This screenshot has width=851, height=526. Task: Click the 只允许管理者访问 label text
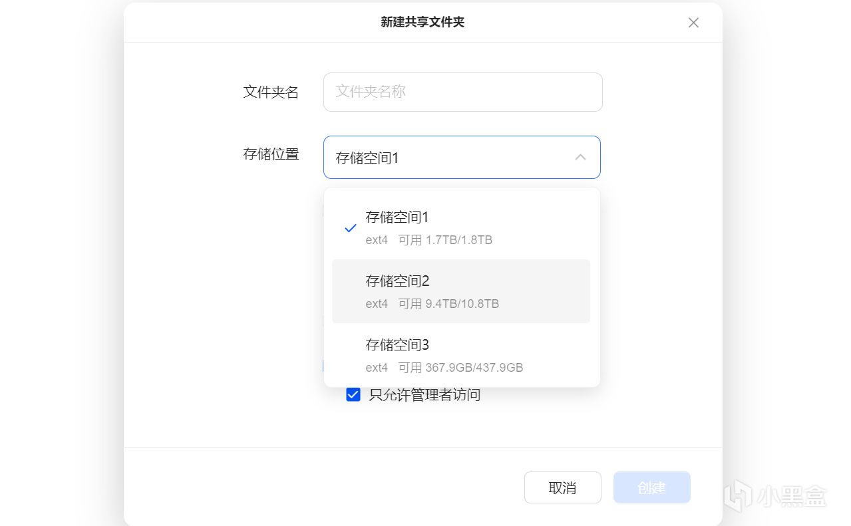pos(425,395)
